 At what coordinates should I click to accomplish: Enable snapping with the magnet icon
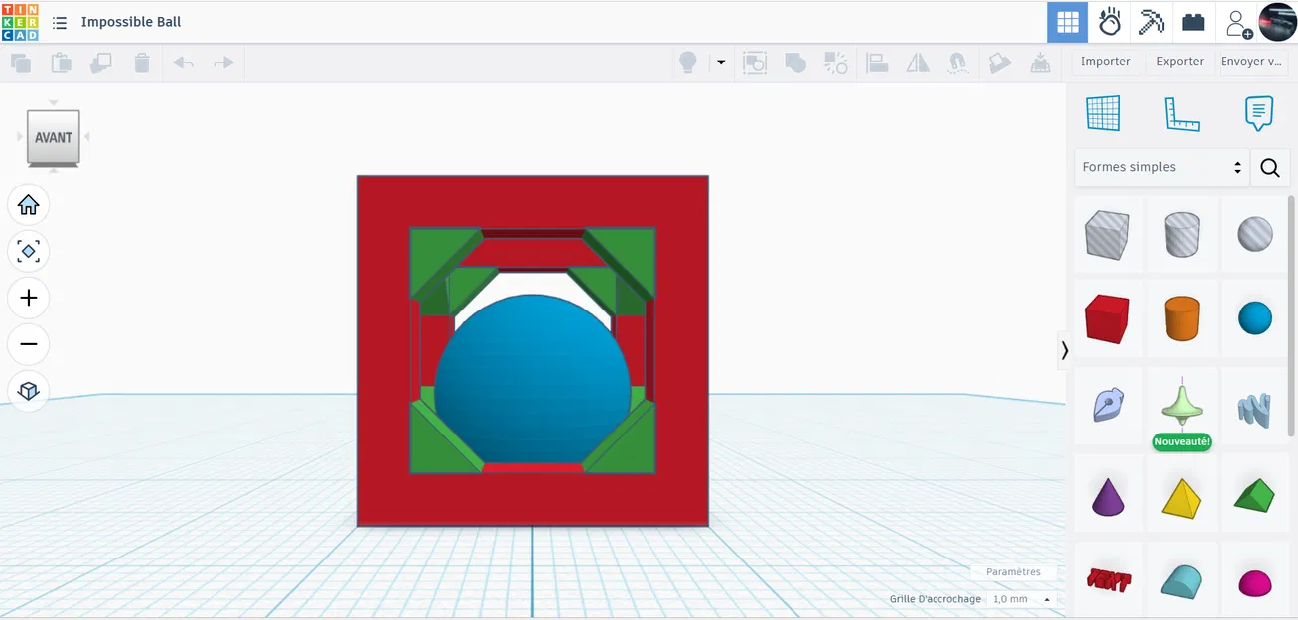point(956,62)
